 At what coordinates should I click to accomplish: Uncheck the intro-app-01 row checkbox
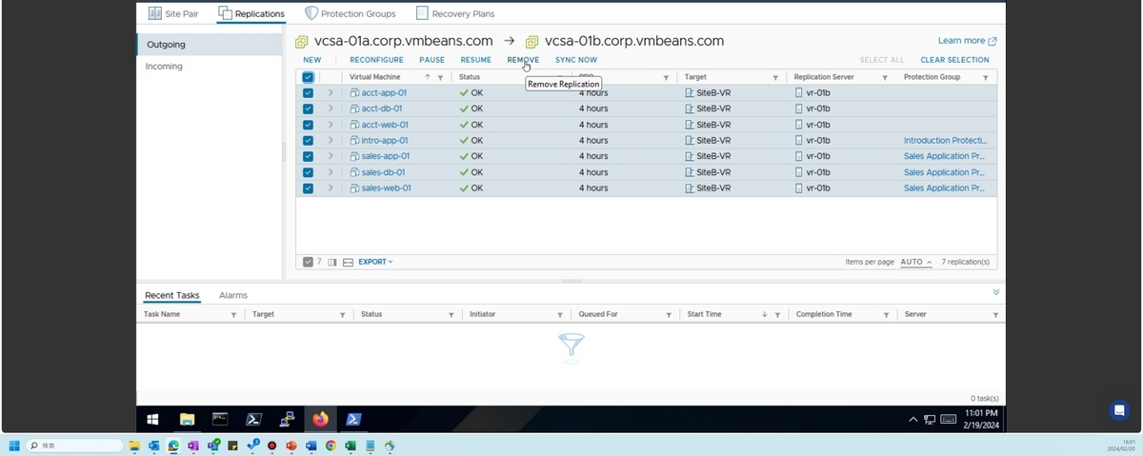(308, 141)
